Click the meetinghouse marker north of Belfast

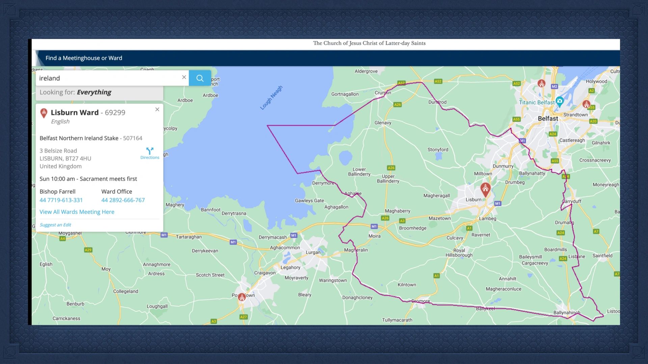(542, 83)
